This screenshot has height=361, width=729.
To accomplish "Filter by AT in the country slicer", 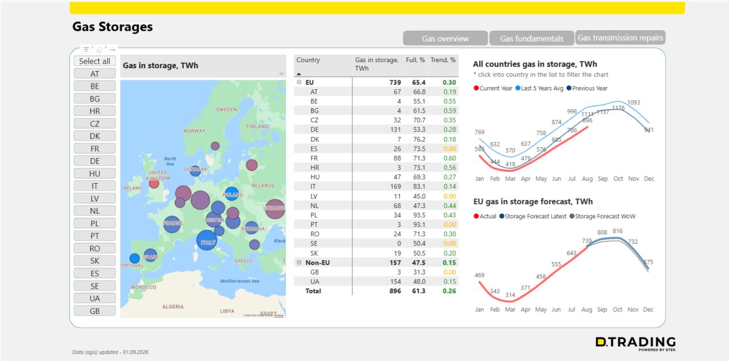I will pos(95,73).
